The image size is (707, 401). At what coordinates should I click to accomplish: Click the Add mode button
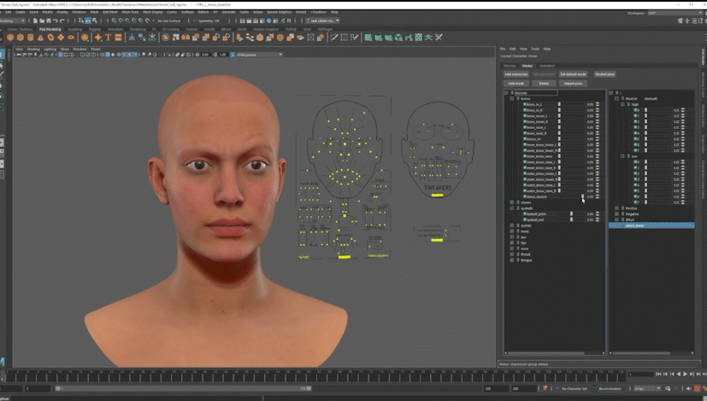(516, 84)
